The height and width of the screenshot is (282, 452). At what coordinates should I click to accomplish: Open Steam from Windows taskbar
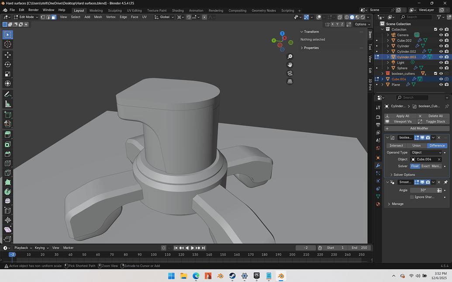click(x=232, y=276)
